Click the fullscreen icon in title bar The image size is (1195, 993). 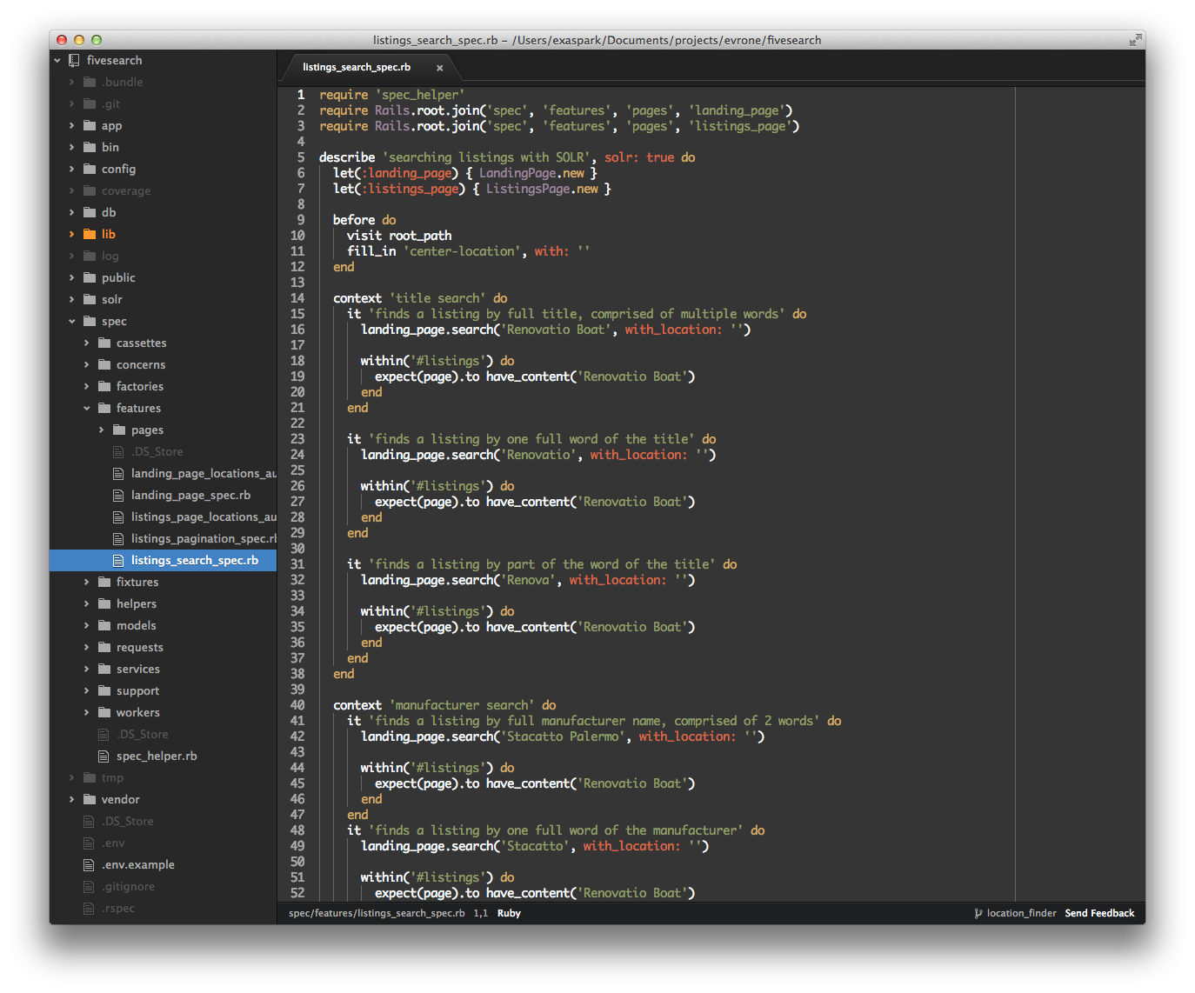[1135, 40]
